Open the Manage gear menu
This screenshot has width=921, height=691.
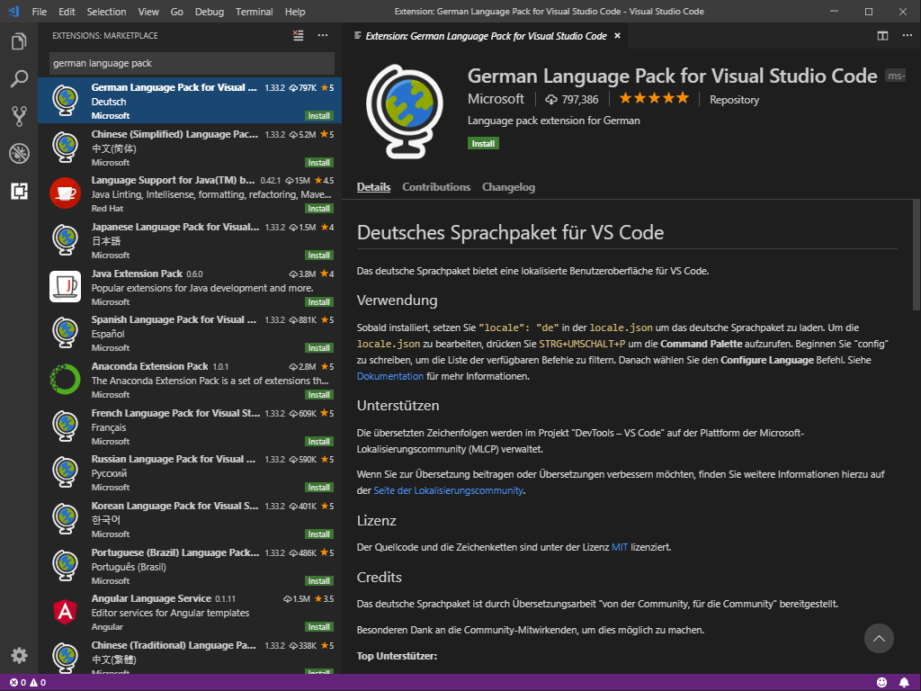[19, 655]
